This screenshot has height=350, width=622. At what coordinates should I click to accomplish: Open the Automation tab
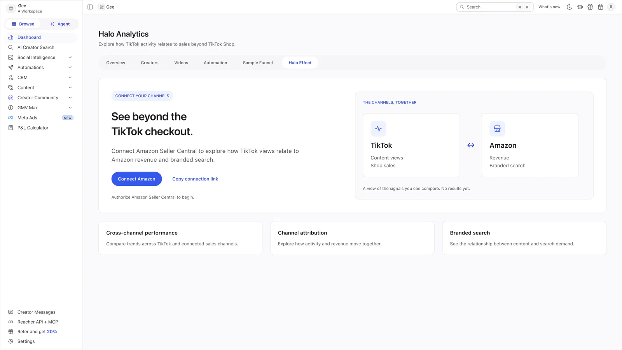point(215,63)
